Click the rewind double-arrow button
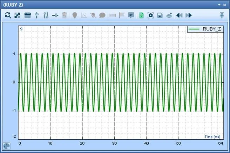Screen dimensions: 230x153 coord(180,15)
